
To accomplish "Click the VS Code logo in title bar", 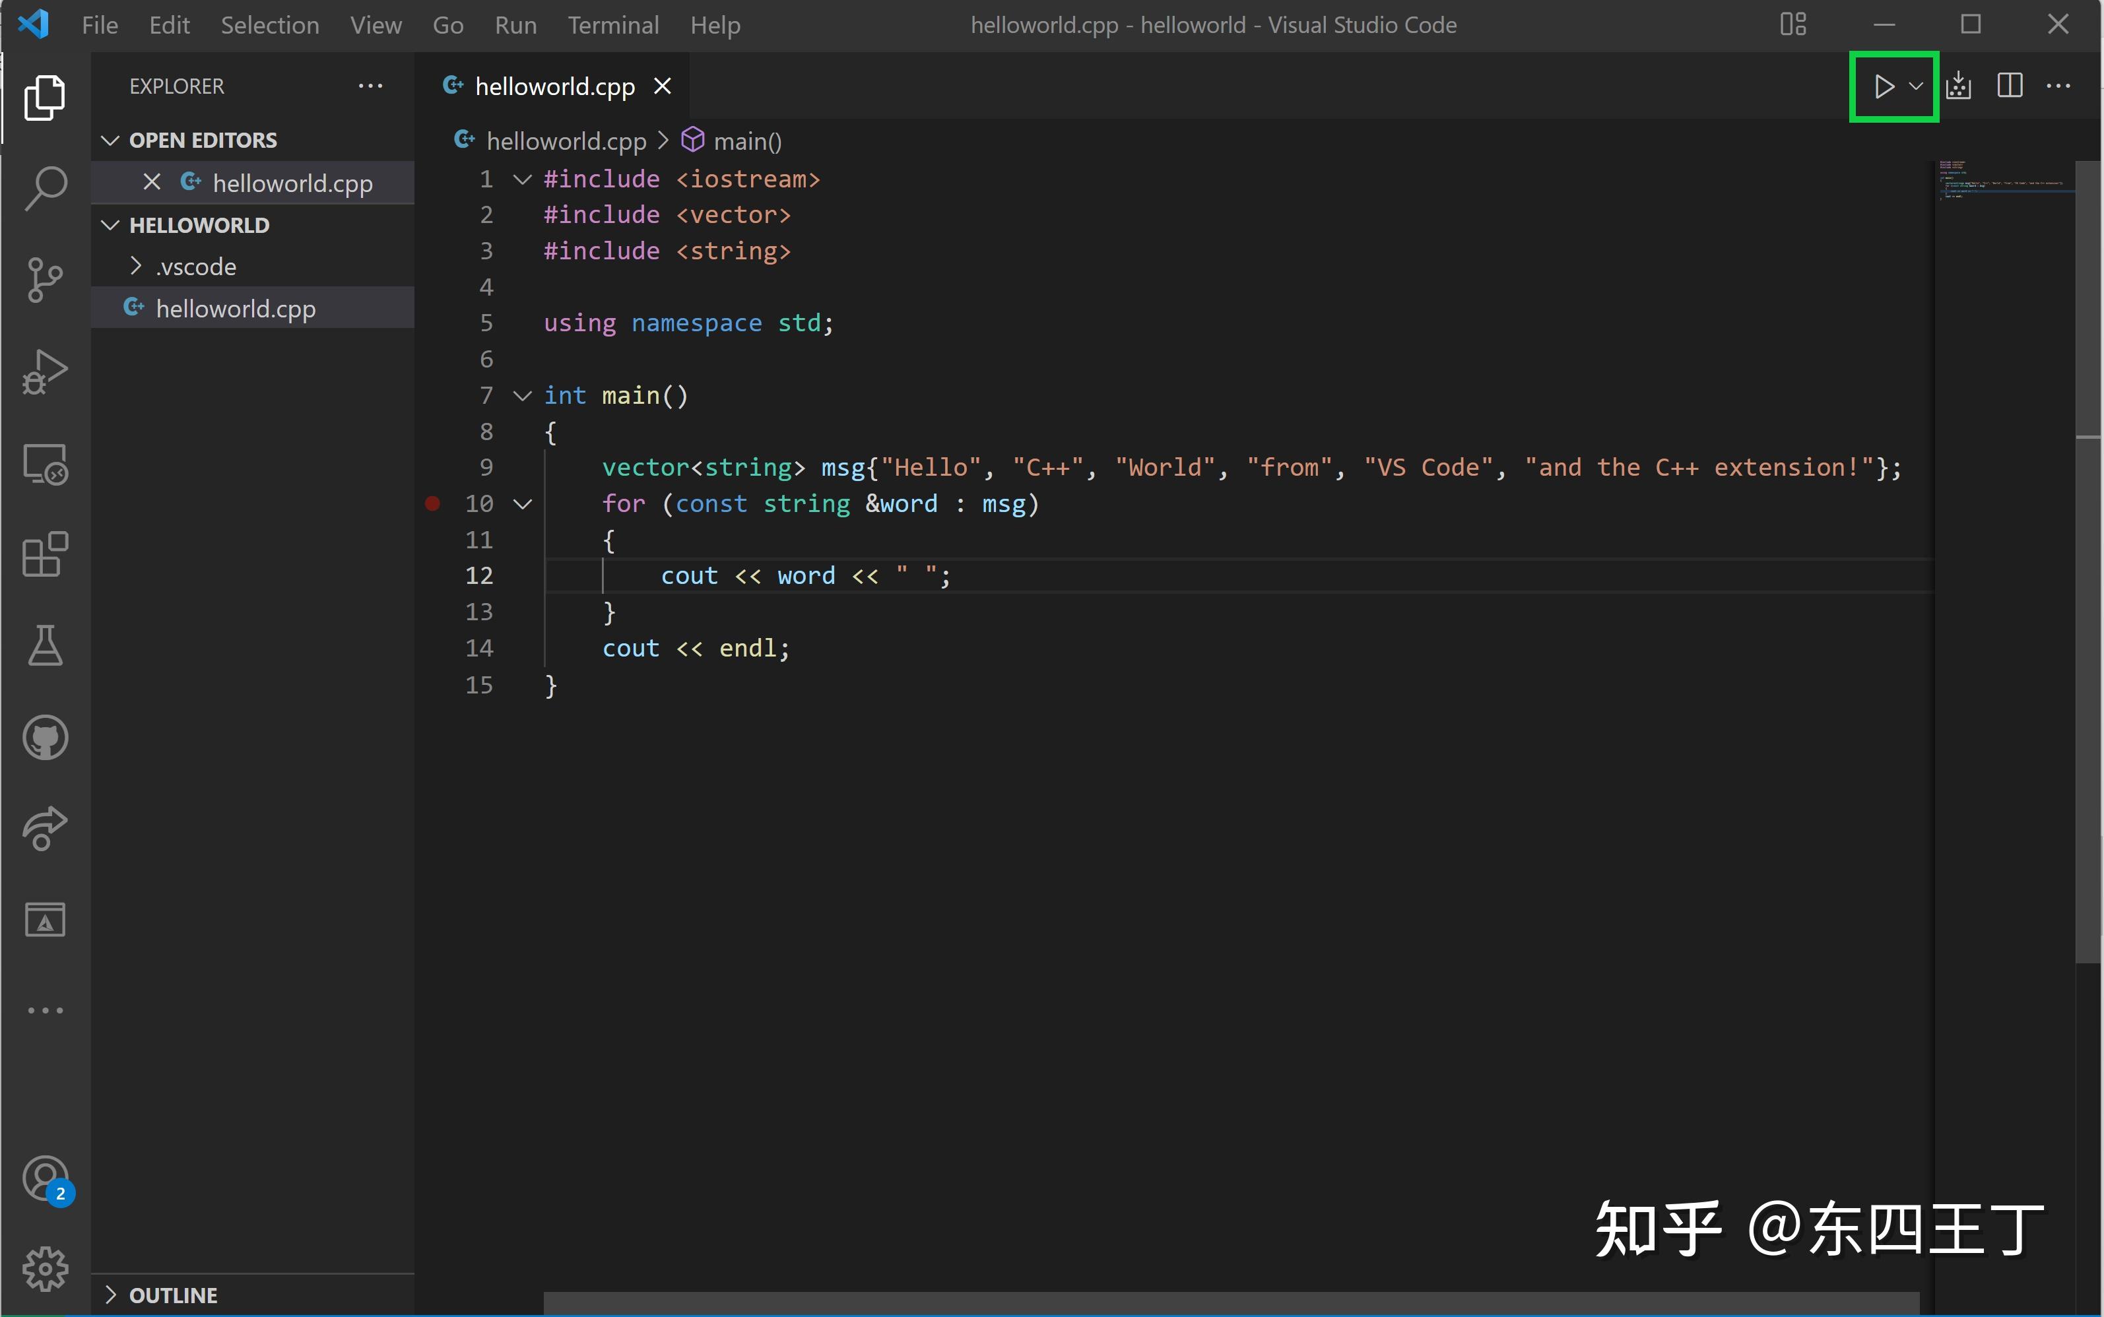I will [33, 24].
